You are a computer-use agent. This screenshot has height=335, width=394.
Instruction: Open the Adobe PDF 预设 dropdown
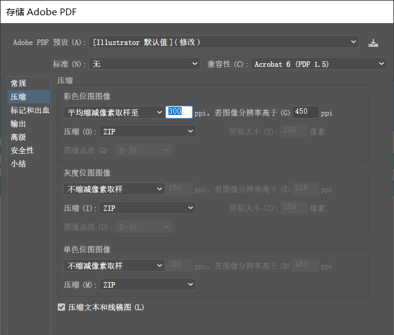(224, 42)
